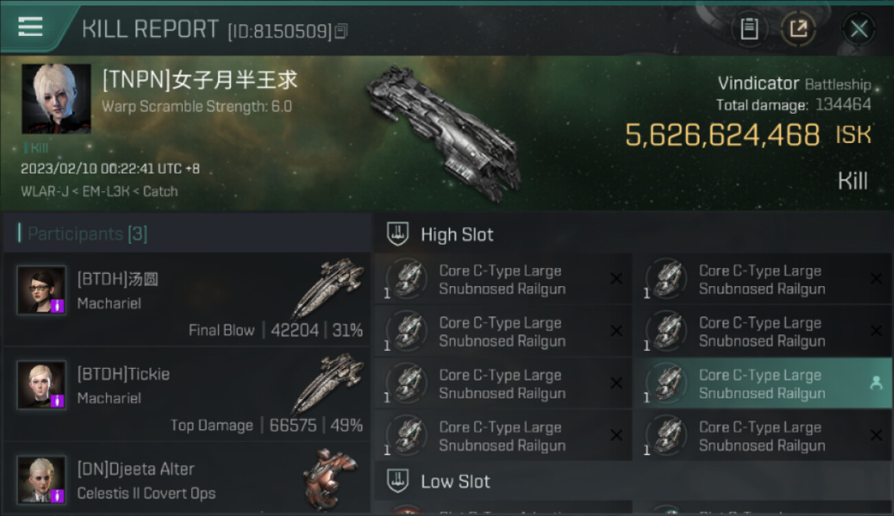The height and width of the screenshot is (516, 894).
Task: View victim pilot portrait
Action: tap(56, 98)
